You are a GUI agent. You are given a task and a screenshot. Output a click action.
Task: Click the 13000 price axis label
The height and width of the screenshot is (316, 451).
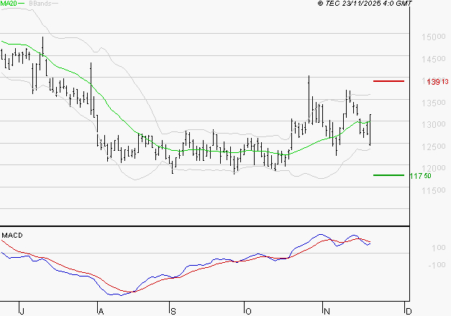pos(434,125)
